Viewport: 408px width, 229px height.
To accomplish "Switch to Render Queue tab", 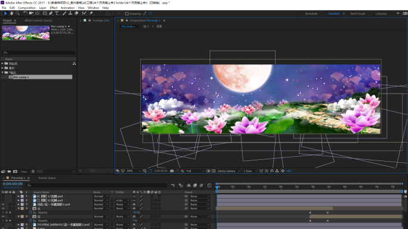I will 47,178.
